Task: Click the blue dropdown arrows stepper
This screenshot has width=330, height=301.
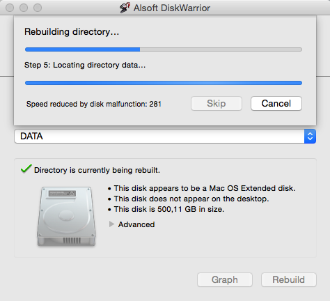Action: (310, 136)
